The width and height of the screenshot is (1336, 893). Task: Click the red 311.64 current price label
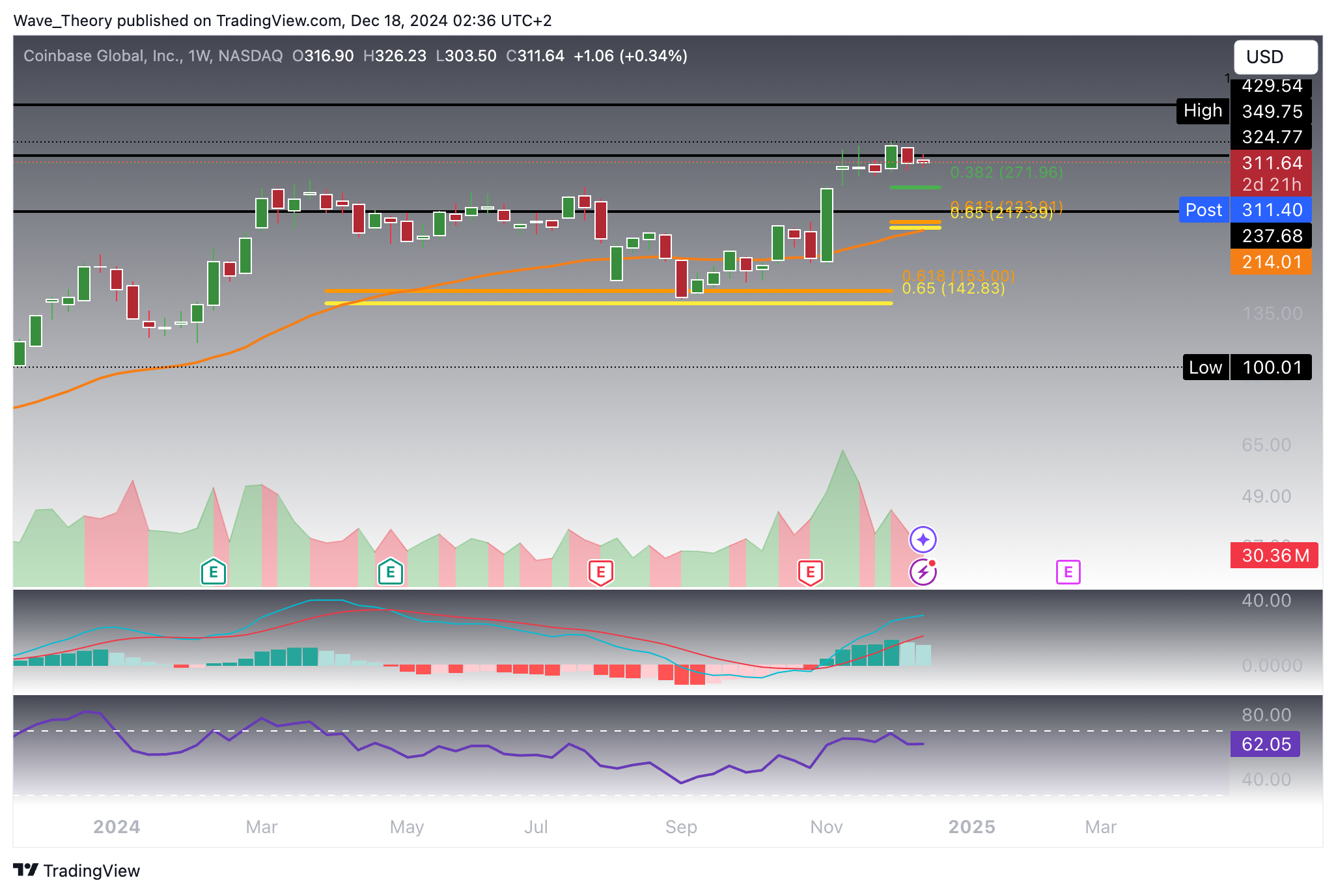point(1272,162)
